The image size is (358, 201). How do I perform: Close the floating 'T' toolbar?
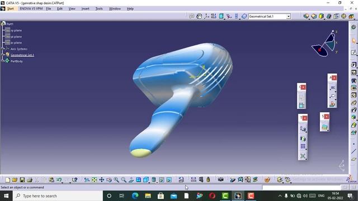point(305,118)
